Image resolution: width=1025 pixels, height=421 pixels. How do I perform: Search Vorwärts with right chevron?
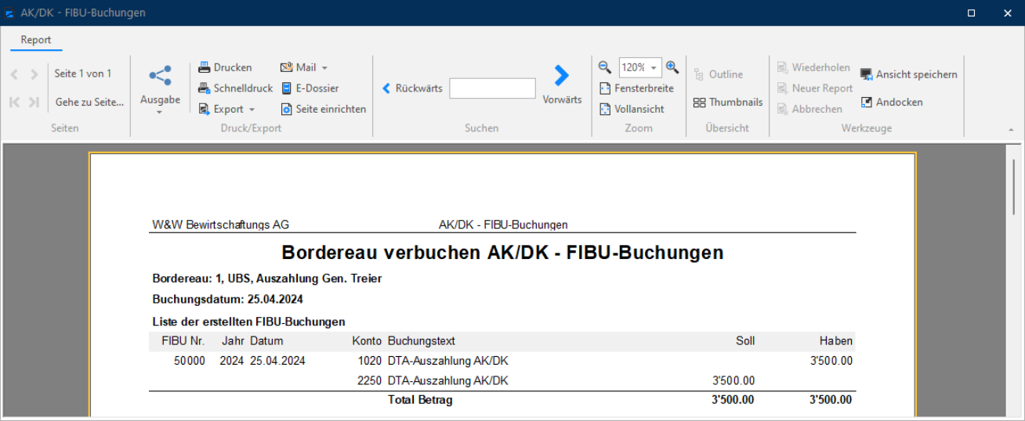point(562,85)
